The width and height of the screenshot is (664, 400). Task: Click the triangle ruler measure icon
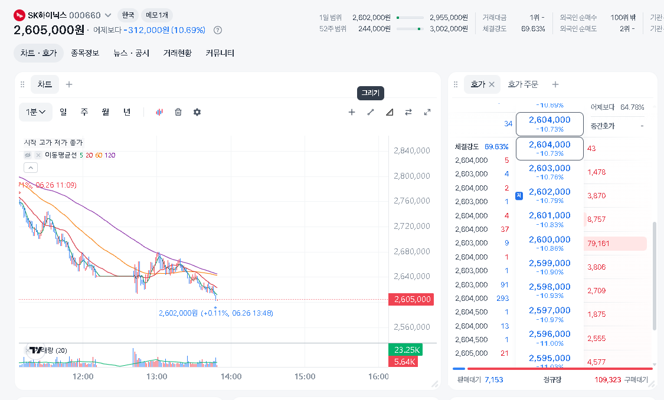point(390,112)
